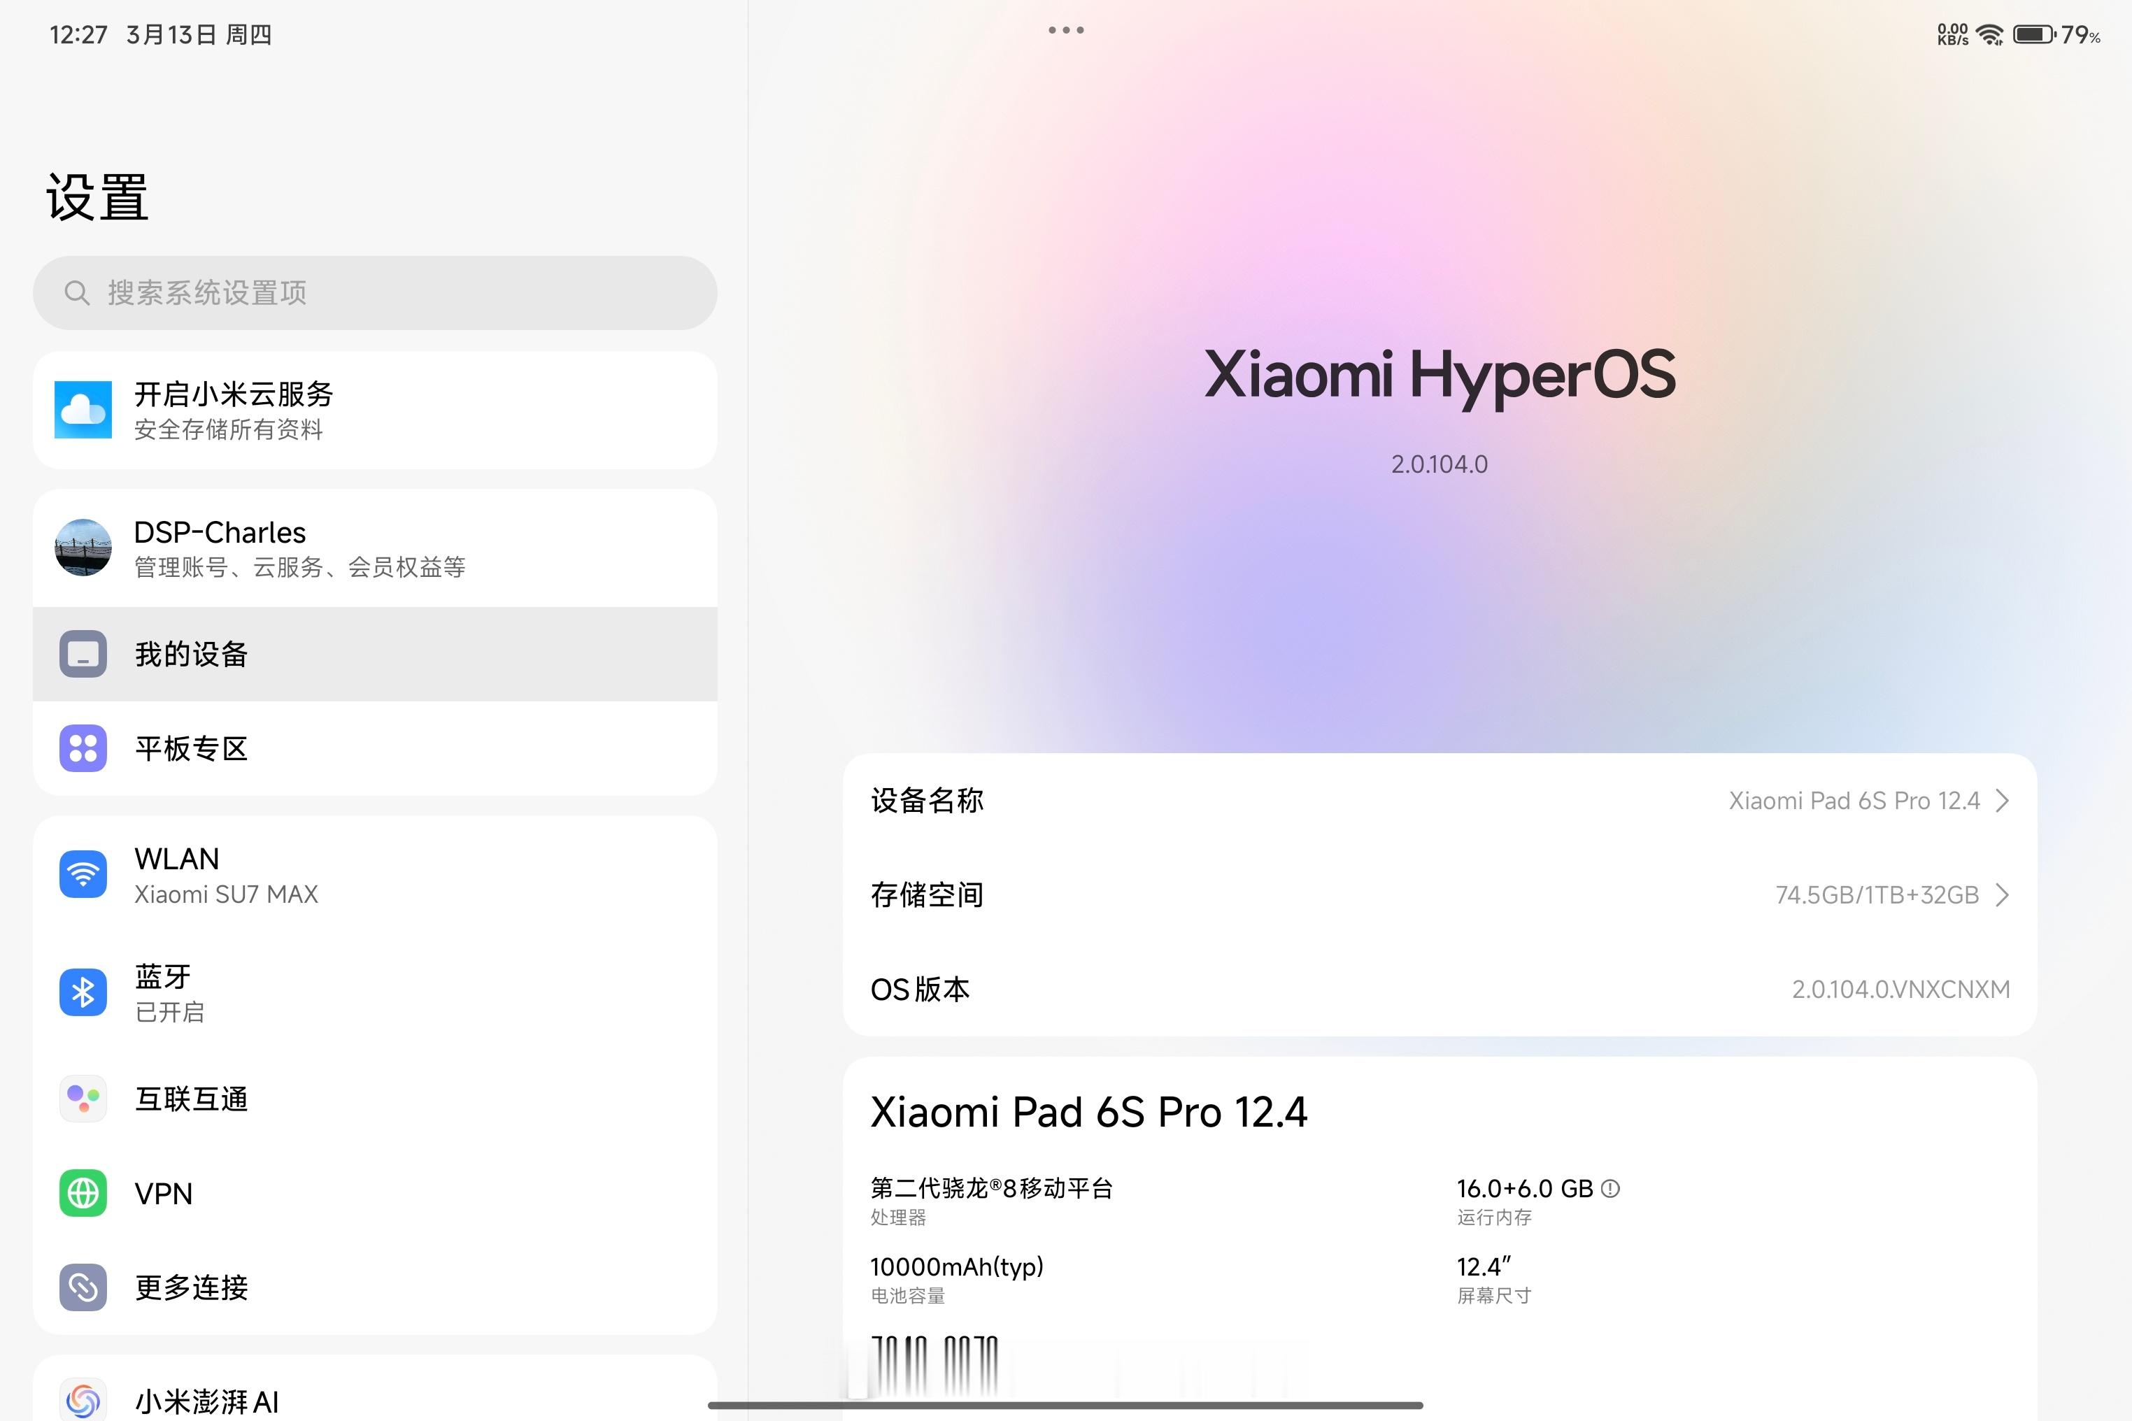Tap the green VPN globe icon
This screenshot has height=1421, width=2132.
click(x=83, y=1192)
